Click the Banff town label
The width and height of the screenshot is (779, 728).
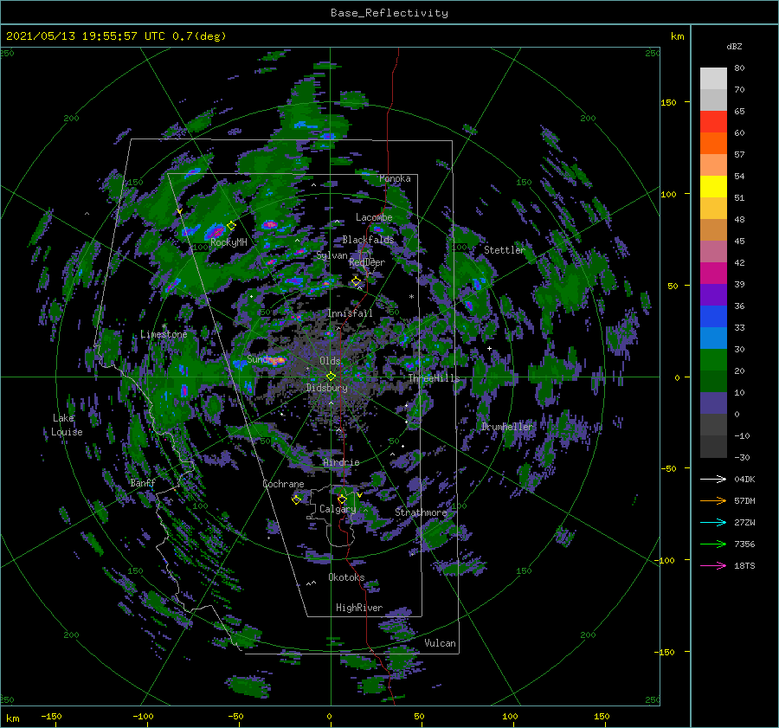click(143, 482)
